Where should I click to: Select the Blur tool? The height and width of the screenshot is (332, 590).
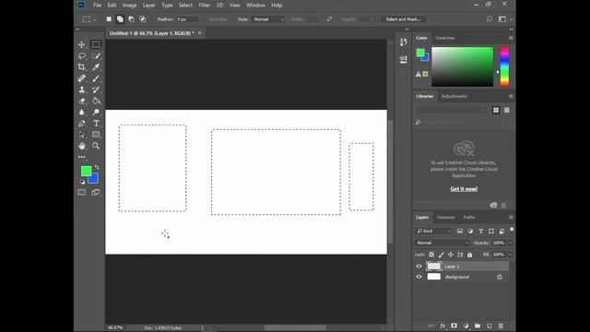pyautogui.click(x=82, y=113)
